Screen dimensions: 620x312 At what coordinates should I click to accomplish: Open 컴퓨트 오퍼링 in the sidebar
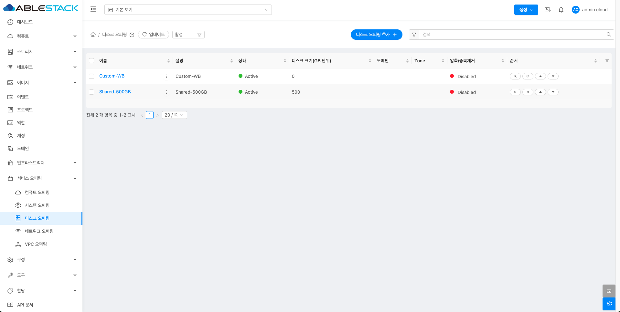coord(37,192)
